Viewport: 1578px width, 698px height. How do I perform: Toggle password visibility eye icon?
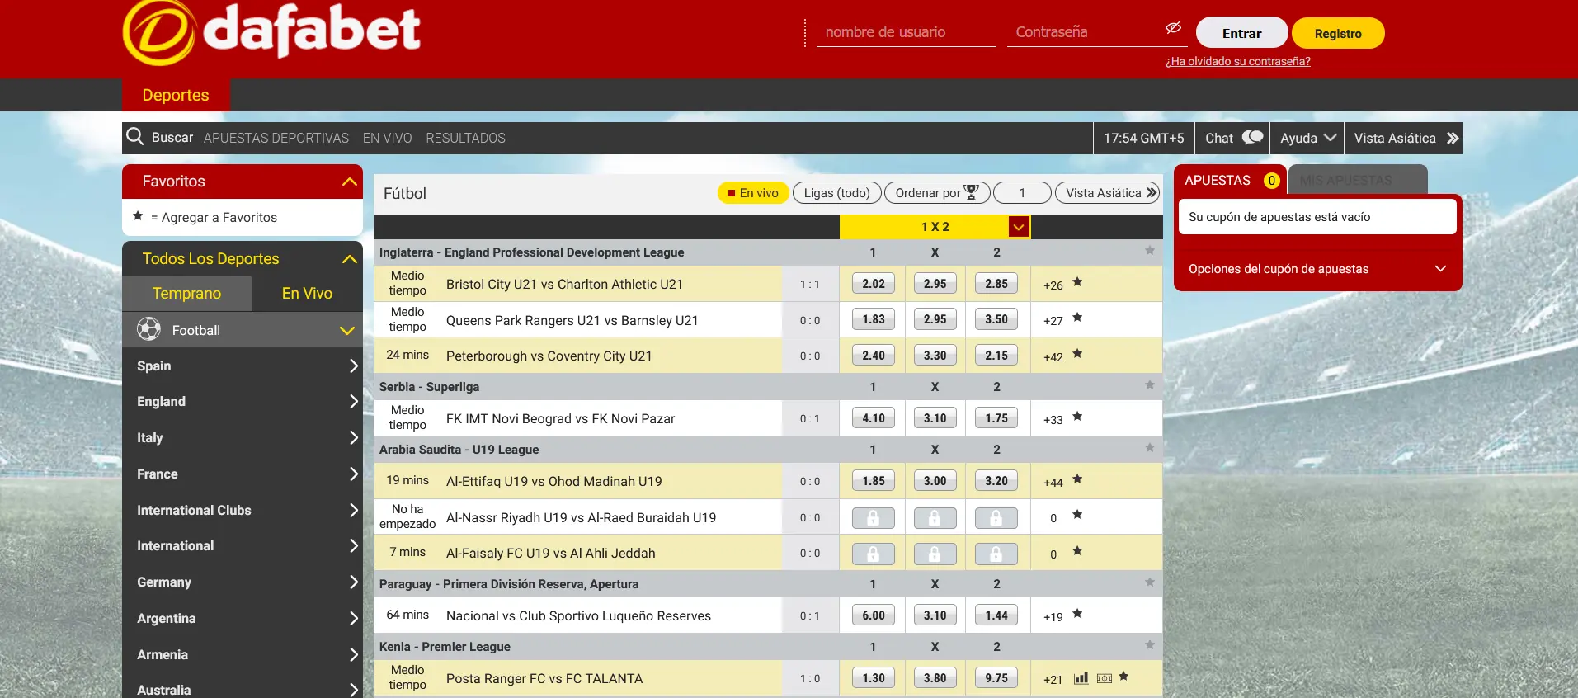click(x=1173, y=28)
